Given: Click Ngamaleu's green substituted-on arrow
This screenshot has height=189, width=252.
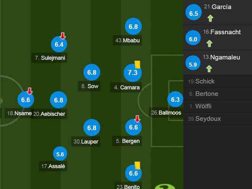Looking at the screenshot, I should point(209,69).
